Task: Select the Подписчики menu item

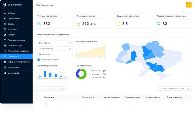Action: pyautogui.click(x=16, y=56)
